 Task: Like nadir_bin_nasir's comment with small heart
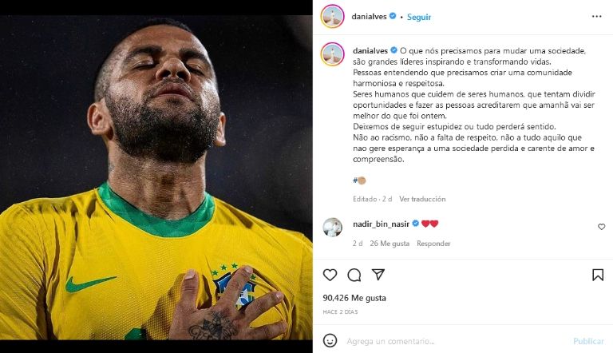tap(602, 227)
